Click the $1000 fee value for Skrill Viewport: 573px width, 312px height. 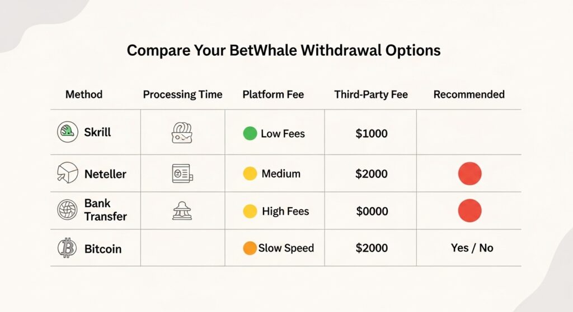point(372,133)
